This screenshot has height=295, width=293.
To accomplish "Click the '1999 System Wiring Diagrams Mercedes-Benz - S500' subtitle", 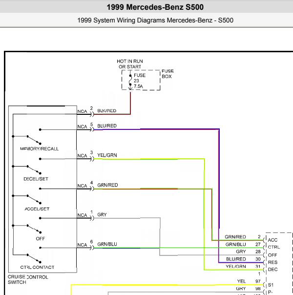I will [x=155, y=20].
